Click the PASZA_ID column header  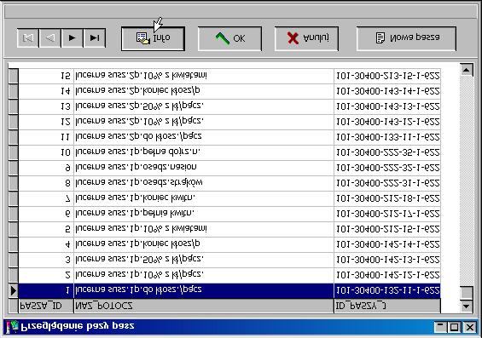click(x=46, y=306)
